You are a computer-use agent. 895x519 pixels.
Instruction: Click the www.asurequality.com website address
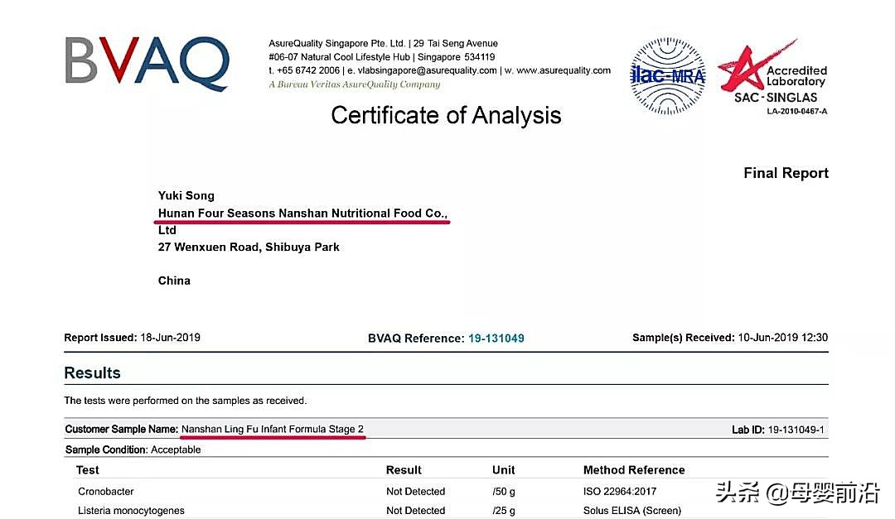564,70
